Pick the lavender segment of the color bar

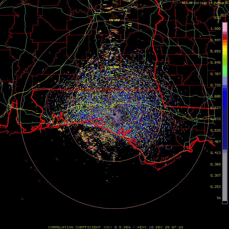pos(225,81)
